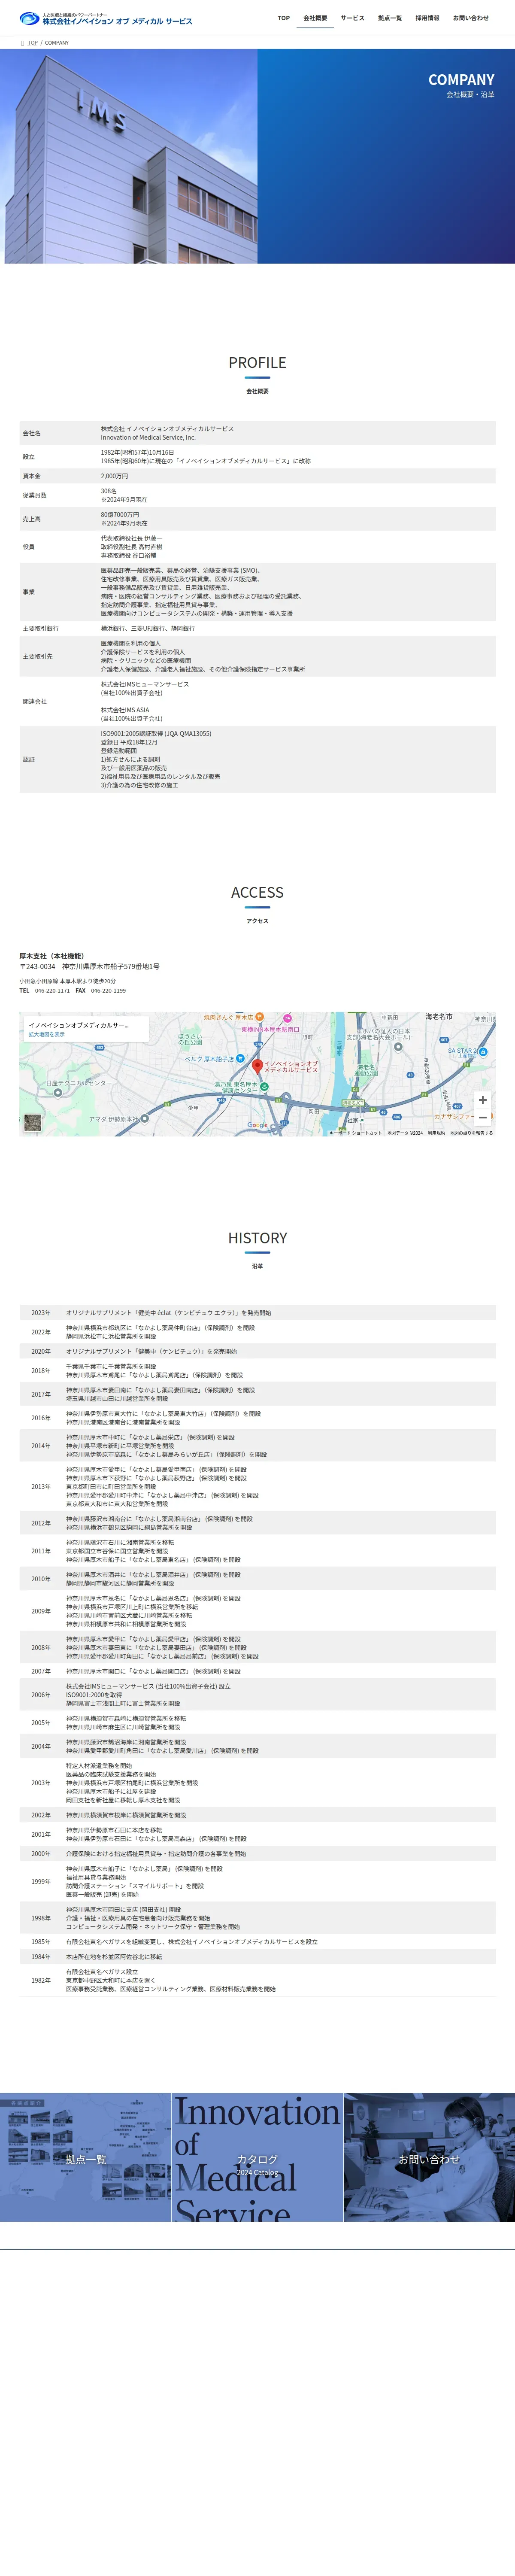
Task: Click the company logo in the header
Action: coord(106,18)
